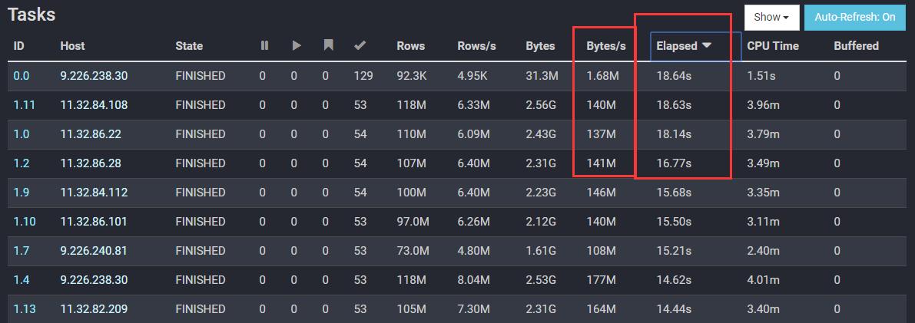Click the bookmark icon column header
This screenshot has width=915, height=323.
328,46
